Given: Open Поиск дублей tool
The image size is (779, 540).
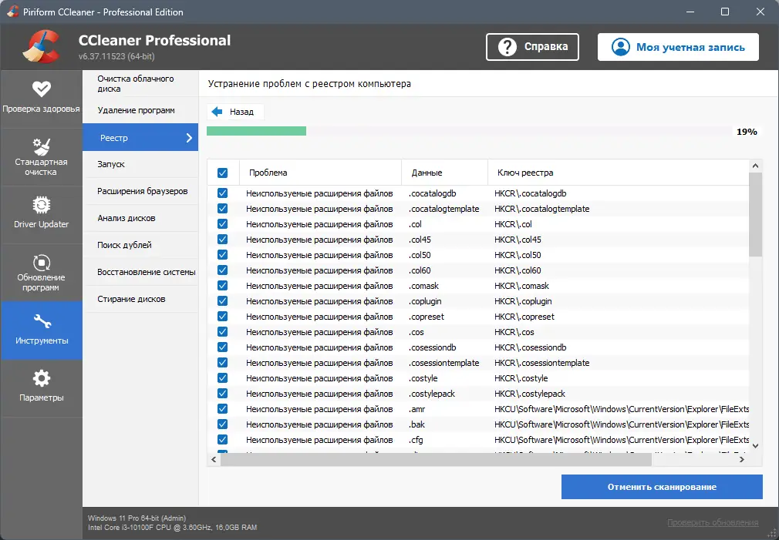Looking at the screenshot, I should point(140,245).
